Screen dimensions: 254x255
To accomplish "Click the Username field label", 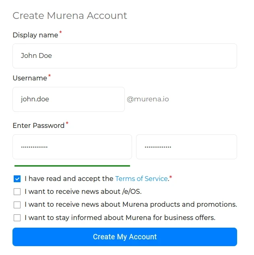I will [x=30, y=78].
